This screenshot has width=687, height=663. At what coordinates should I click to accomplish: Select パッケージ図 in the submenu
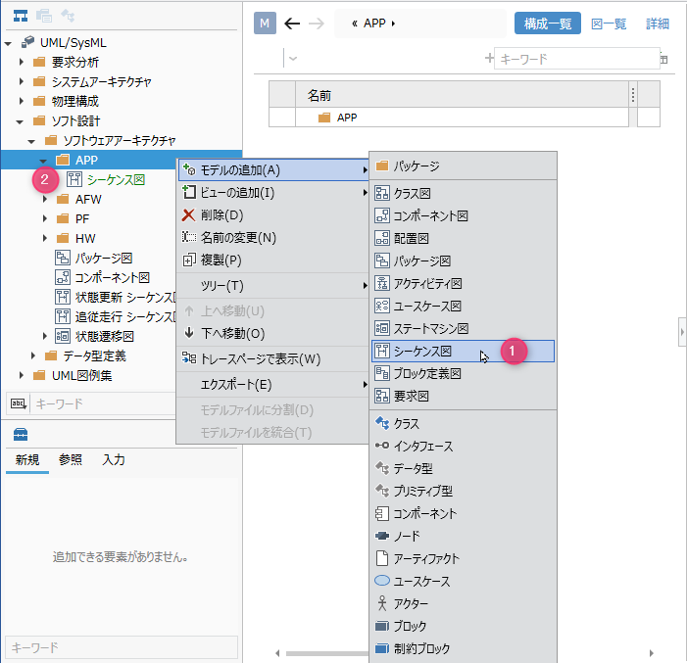tap(463, 261)
